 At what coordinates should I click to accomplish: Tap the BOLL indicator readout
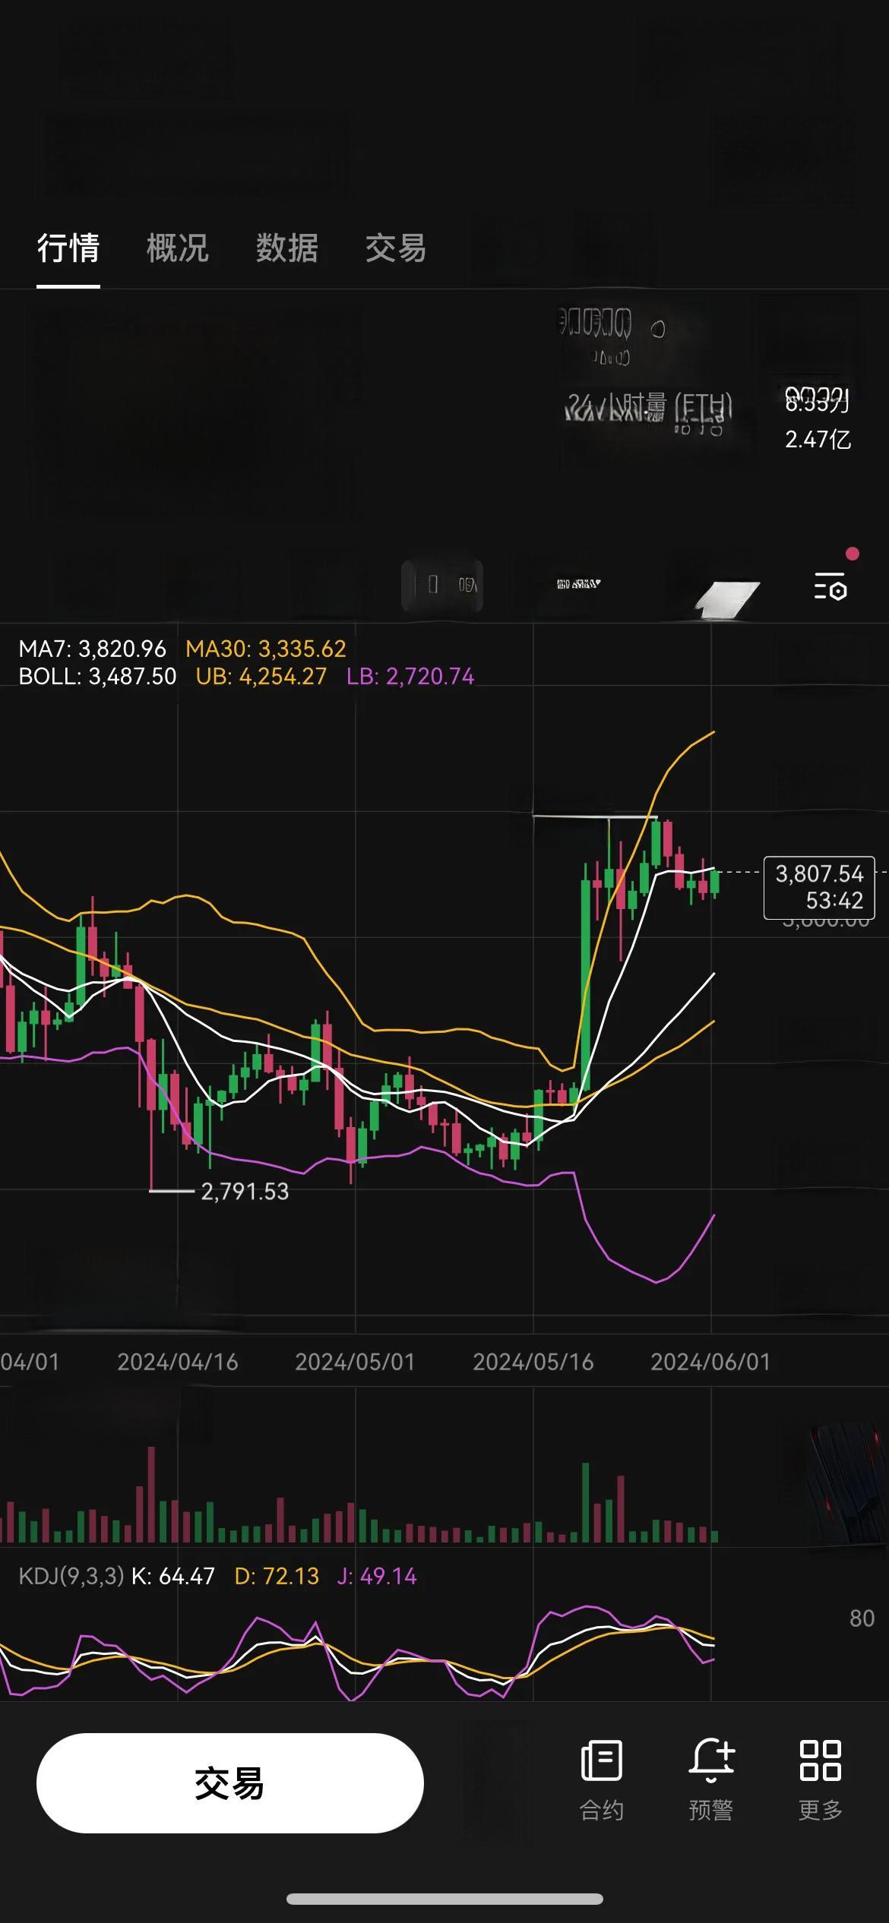(x=97, y=676)
